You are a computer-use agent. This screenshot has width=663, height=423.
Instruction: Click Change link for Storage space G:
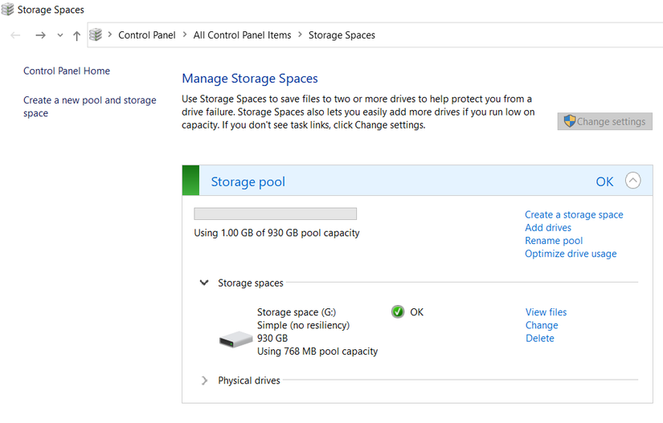click(x=542, y=326)
